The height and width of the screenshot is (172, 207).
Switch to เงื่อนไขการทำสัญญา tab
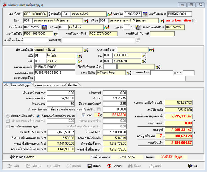coord(17,85)
